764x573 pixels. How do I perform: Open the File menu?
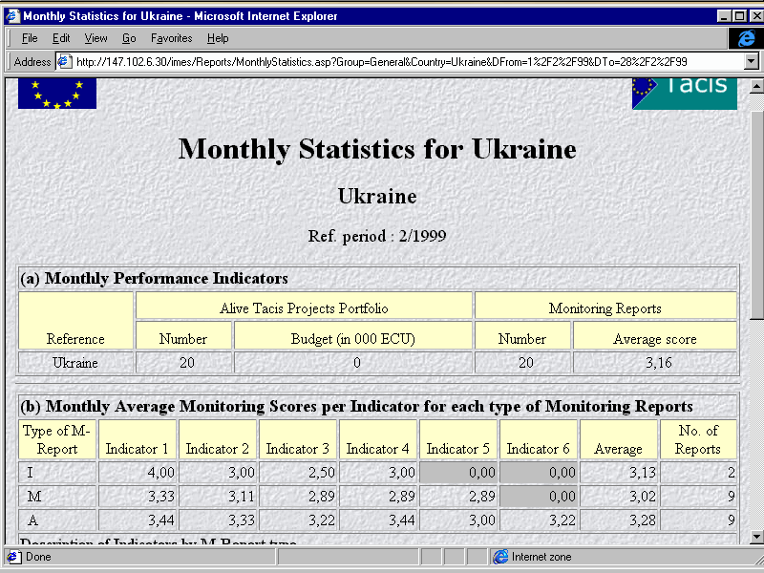click(x=30, y=38)
